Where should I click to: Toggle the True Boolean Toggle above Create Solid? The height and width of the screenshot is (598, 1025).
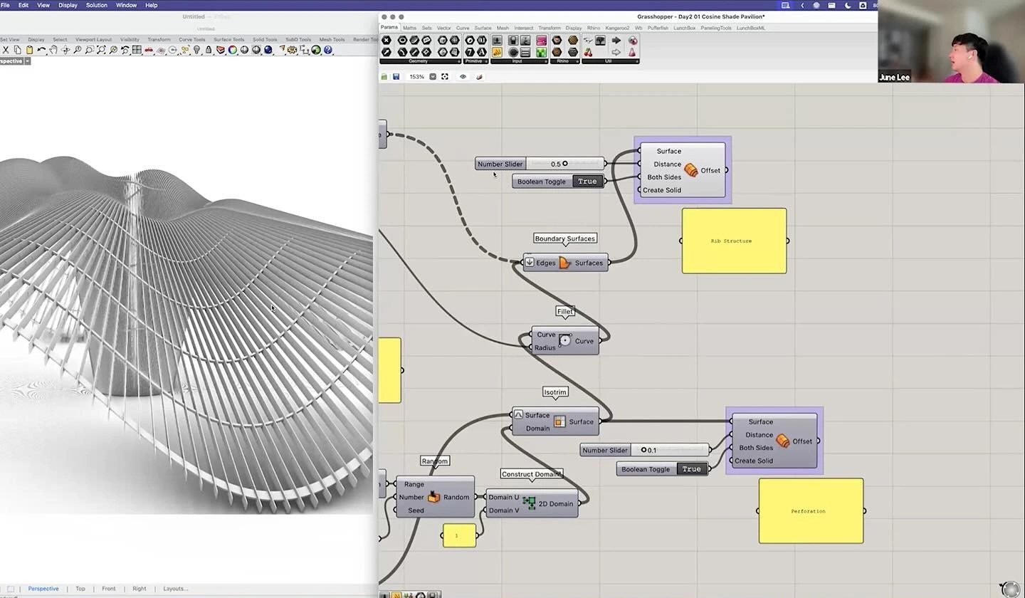click(x=587, y=181)
